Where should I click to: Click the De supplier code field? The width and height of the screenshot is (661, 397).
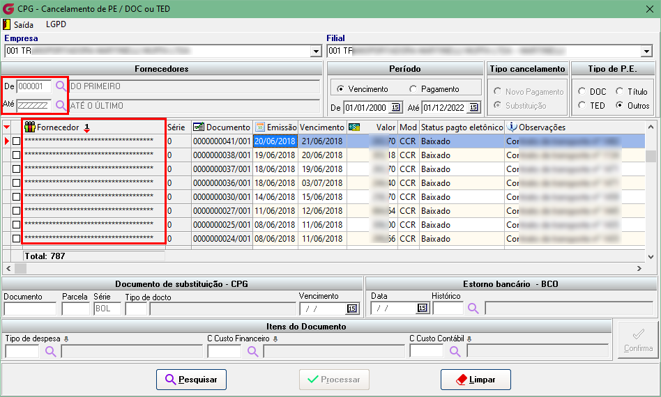click(33, 86)
